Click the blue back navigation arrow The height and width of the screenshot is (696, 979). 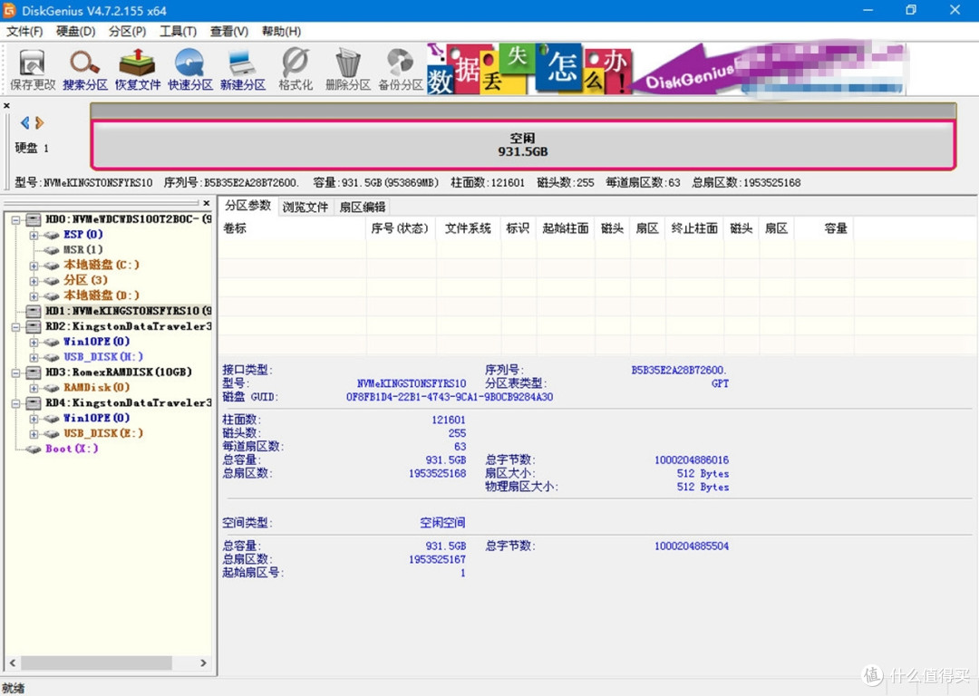coord(24,122)
